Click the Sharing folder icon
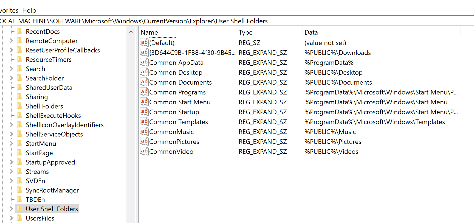The image size is (474, 223). point(19,97)
